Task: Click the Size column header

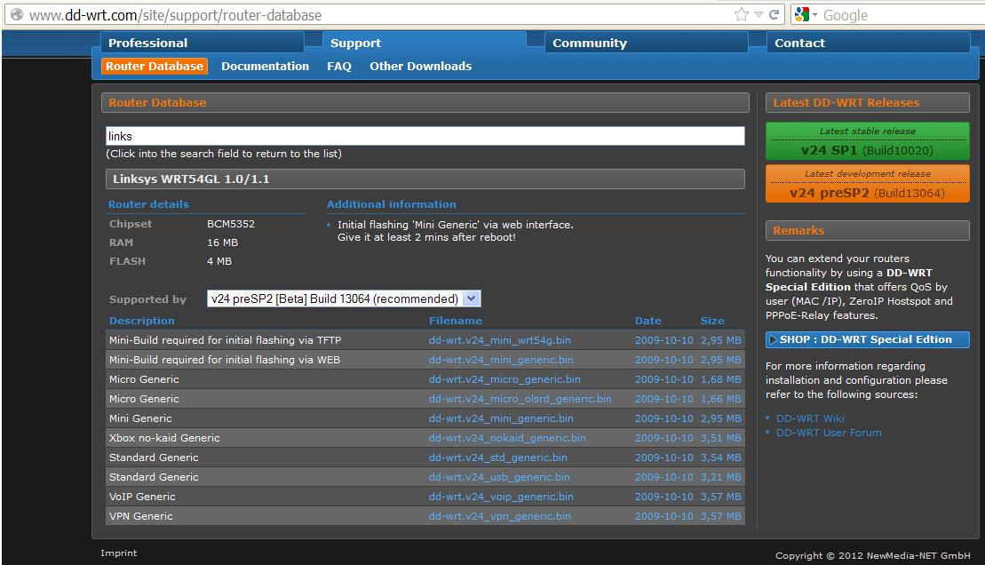Action: pyautogui.click(x=712, y=321)
